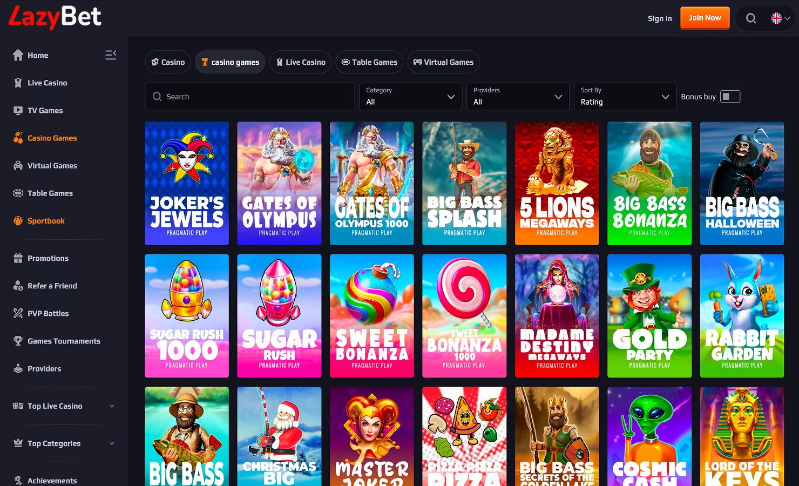Open TV Games icon in sidebar
The width and height of the screenshot is (799, 486).
click(x=18, y=110)
